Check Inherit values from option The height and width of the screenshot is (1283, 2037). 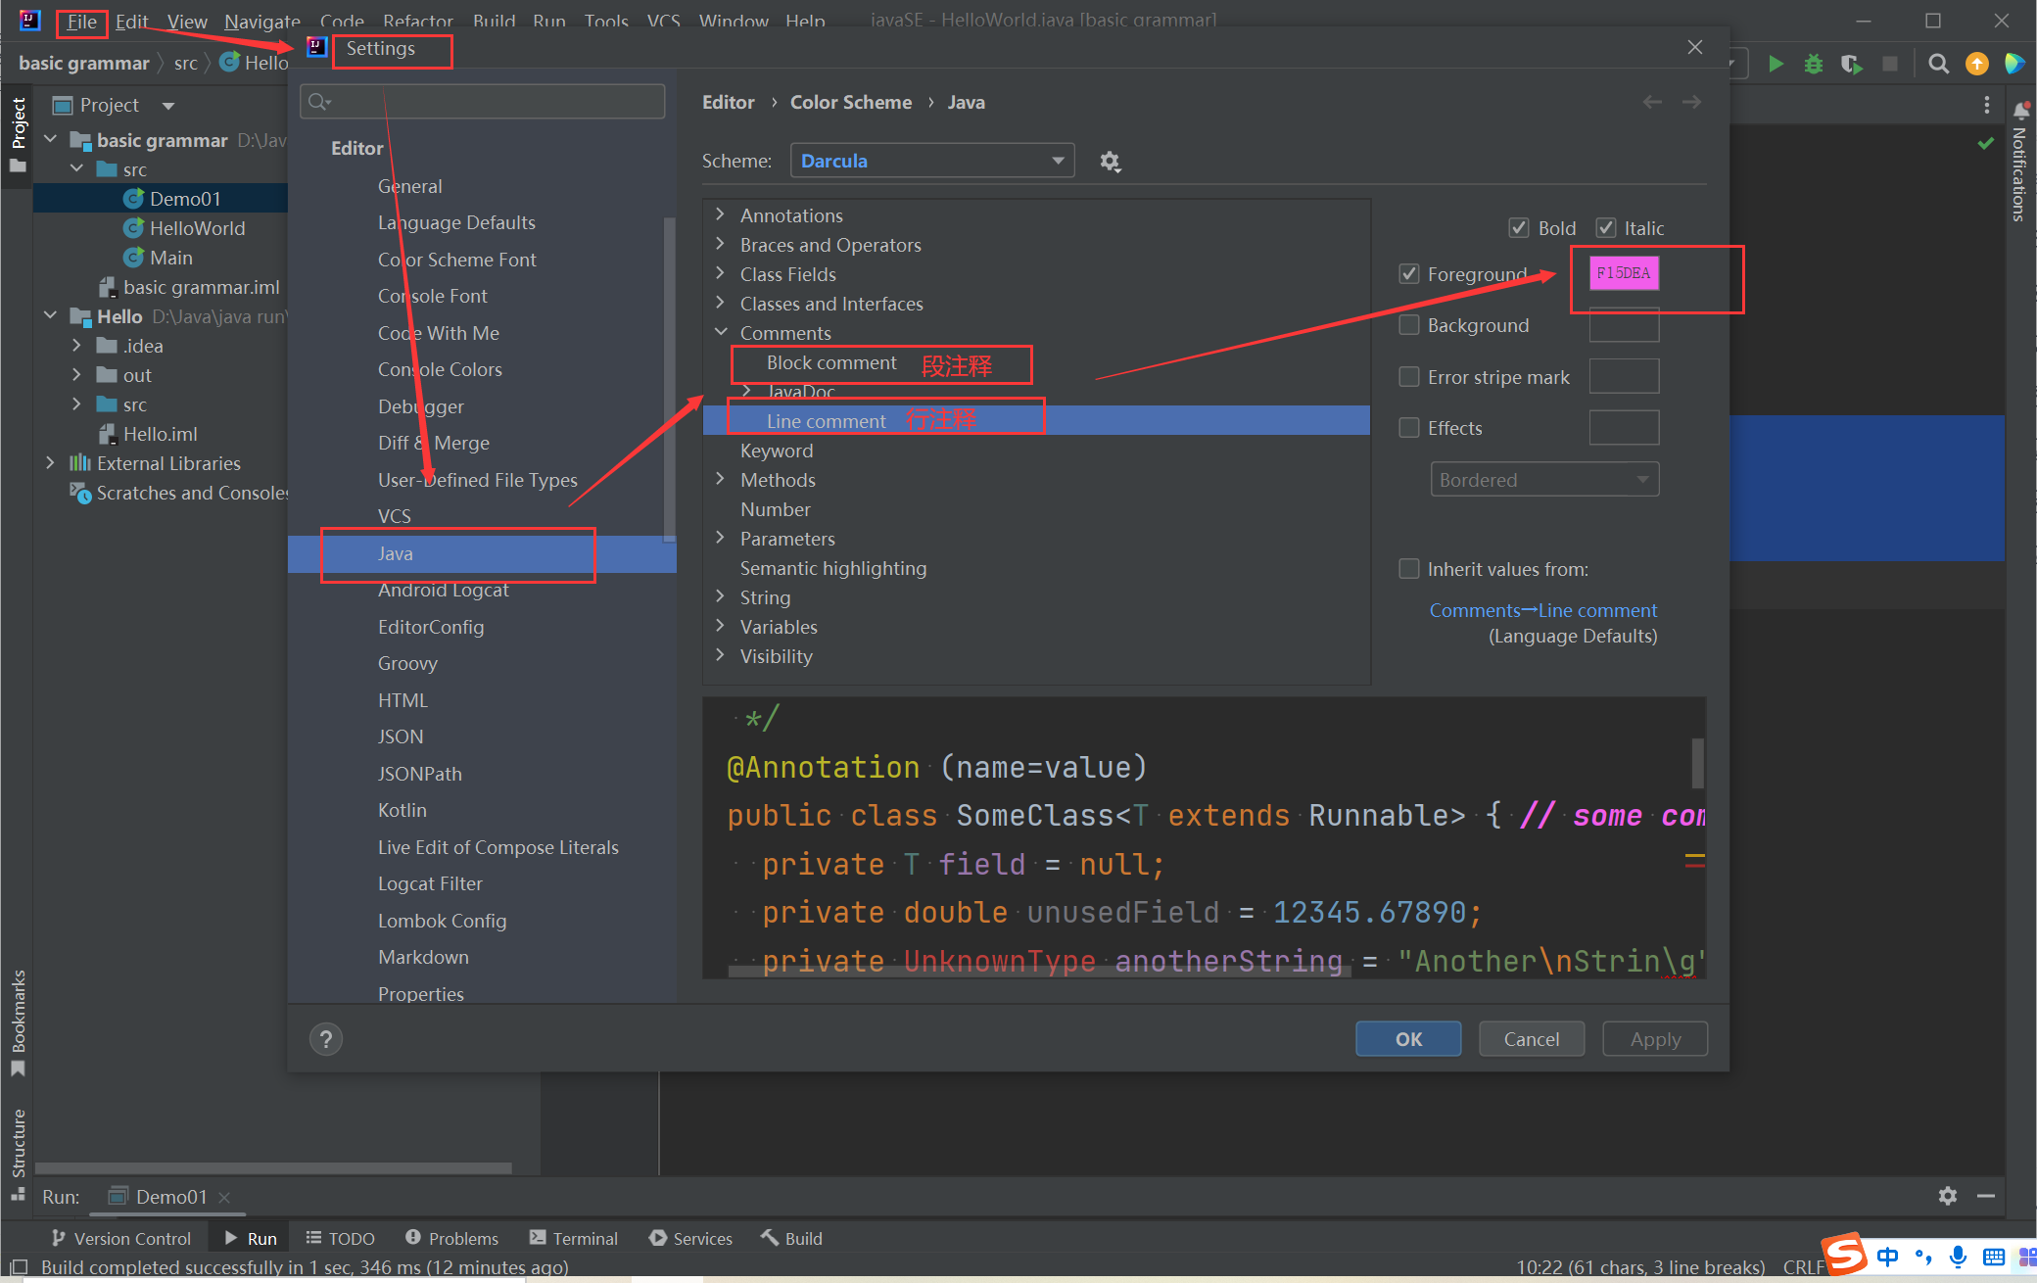1409,569
